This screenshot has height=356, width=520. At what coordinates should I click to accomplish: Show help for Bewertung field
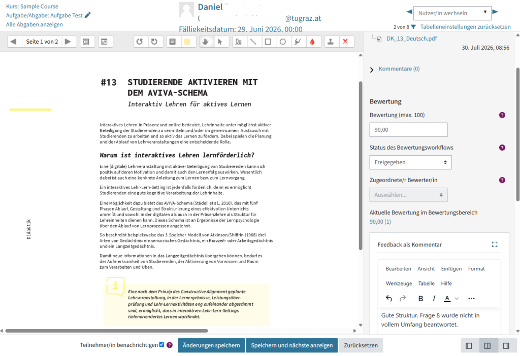(502, 115)
